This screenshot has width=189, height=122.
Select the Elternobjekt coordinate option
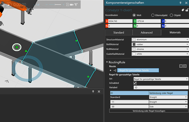[153, 15]
